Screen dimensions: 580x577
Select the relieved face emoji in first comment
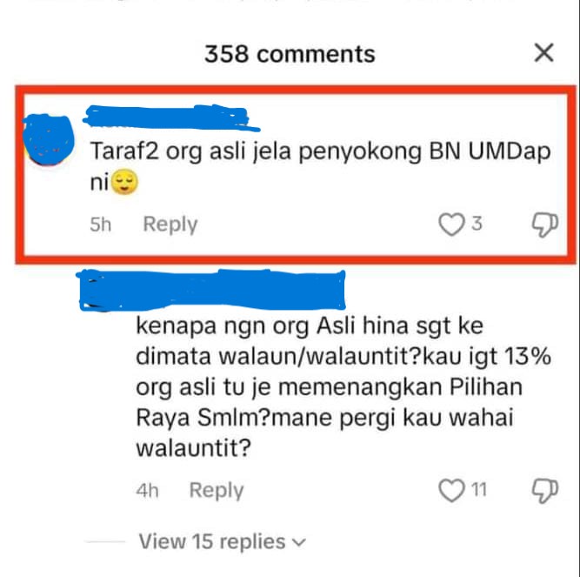point(124,182)
